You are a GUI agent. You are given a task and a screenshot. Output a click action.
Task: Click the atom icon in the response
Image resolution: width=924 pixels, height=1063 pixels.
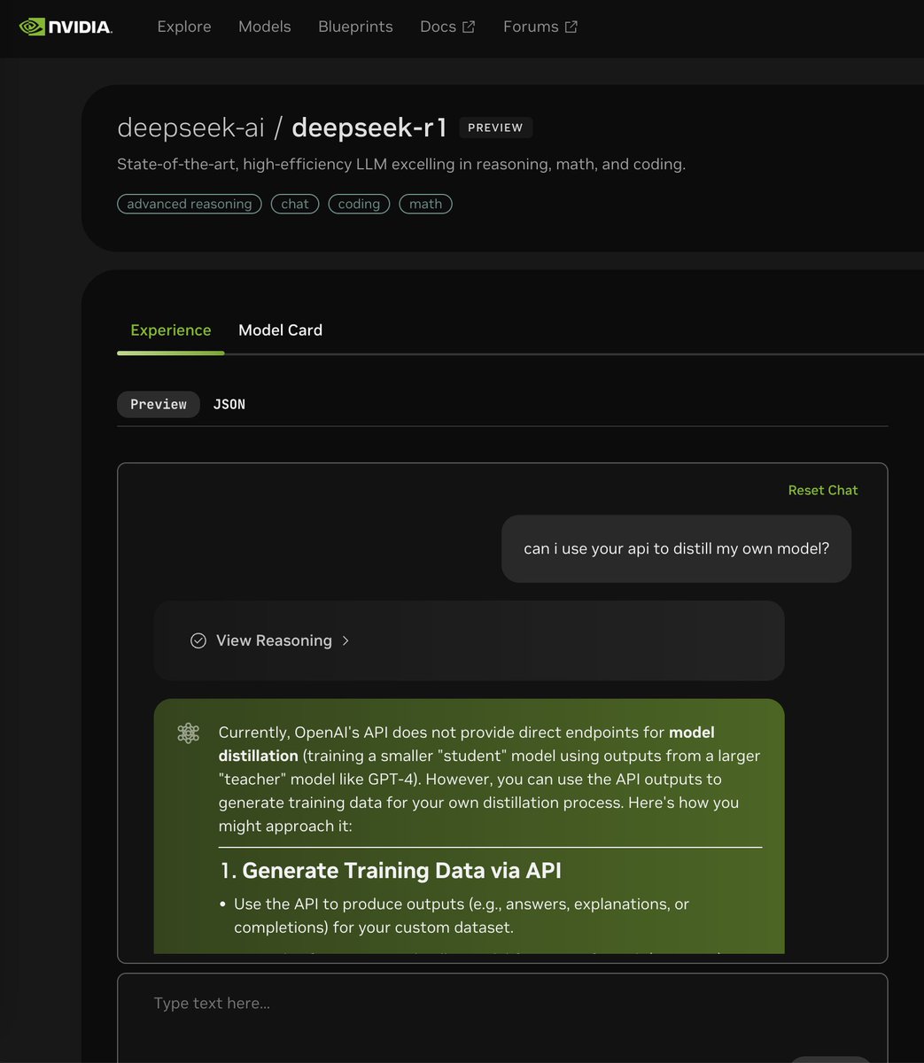tap(188, 733)
